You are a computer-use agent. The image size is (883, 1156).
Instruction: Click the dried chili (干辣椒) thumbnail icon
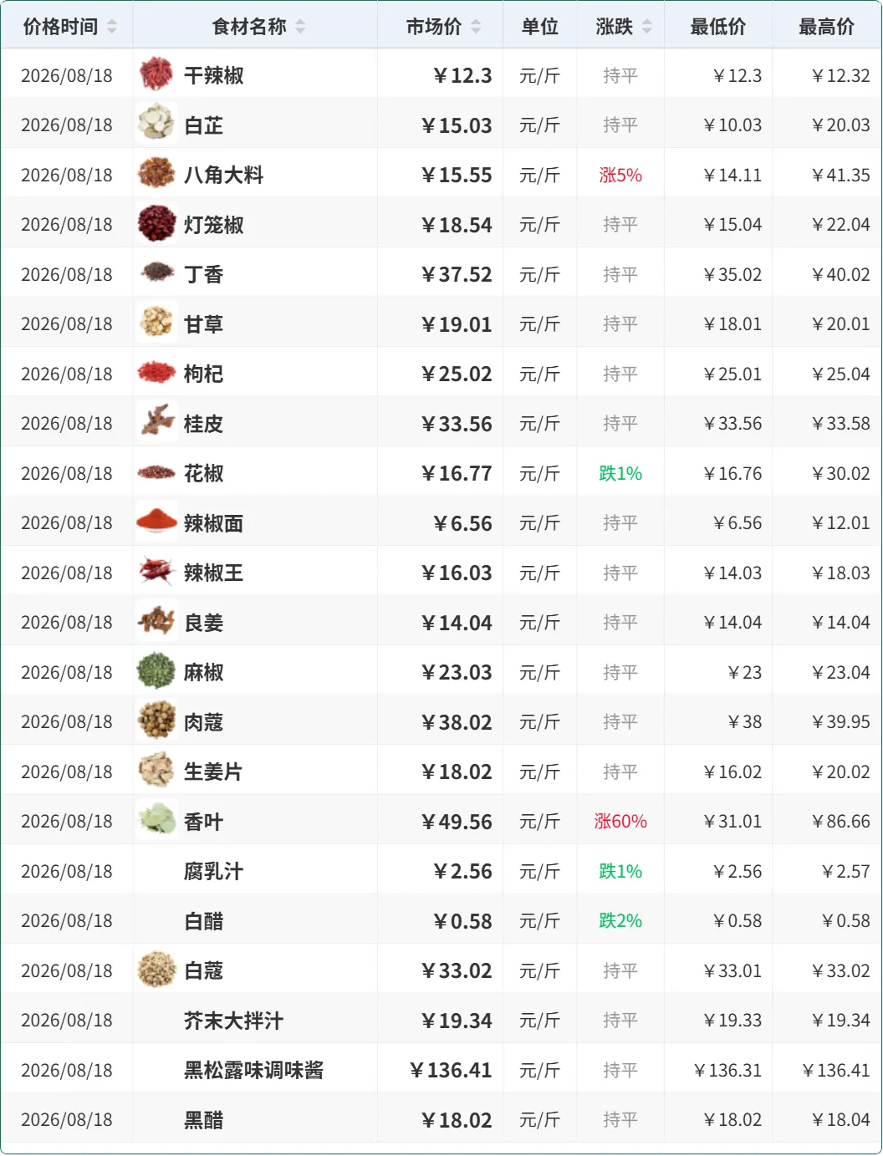156,74
